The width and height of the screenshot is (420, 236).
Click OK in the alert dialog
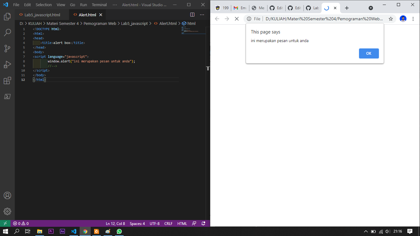click(369, 53)
